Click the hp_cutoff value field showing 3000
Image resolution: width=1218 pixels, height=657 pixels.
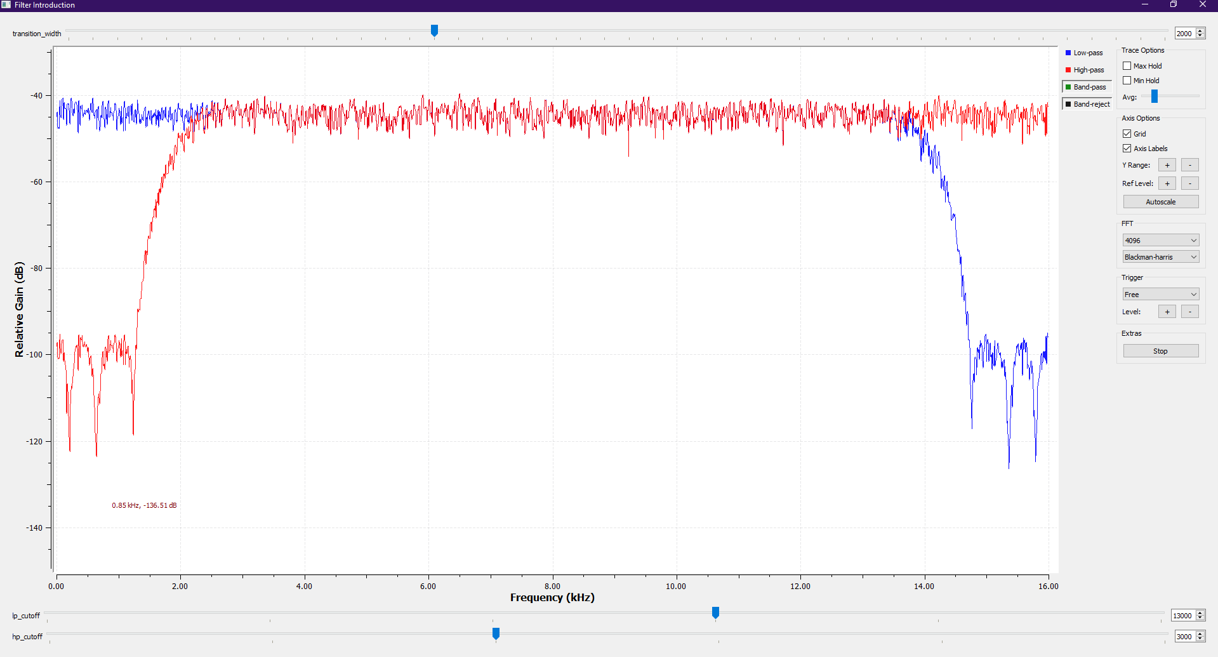(x=1184, y=636)
